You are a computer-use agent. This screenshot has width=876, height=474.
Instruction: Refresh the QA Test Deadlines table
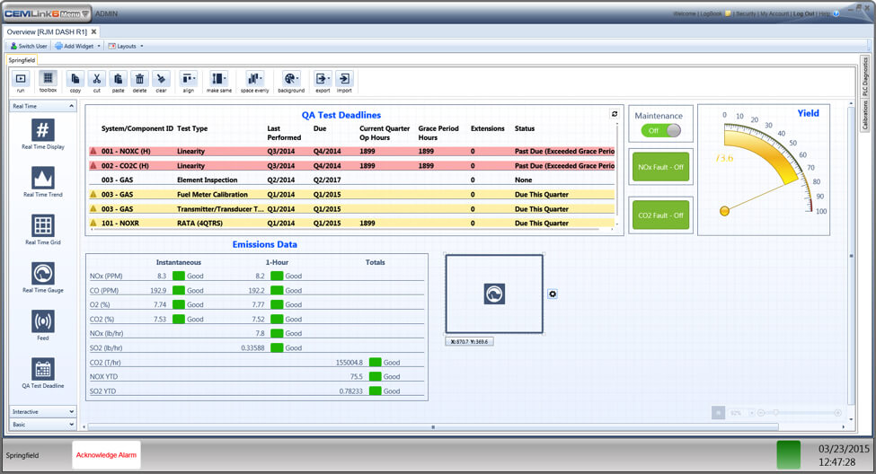click(614, 114)
